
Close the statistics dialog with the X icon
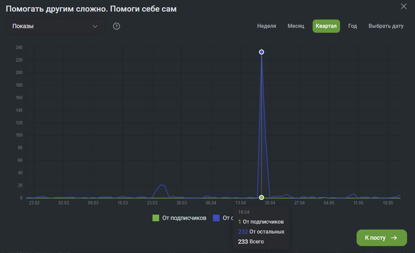404,7
